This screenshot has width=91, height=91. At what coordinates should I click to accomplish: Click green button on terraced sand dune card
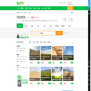pos(38,63)
